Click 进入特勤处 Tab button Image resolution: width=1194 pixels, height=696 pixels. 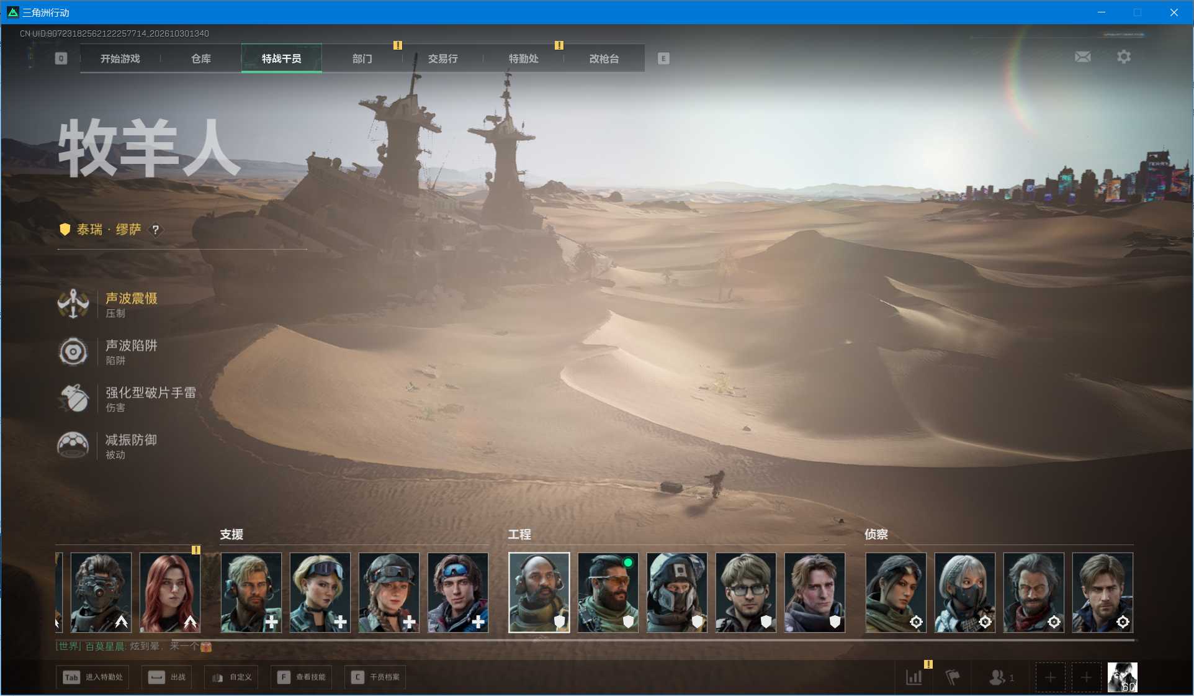tap(92, 677)
